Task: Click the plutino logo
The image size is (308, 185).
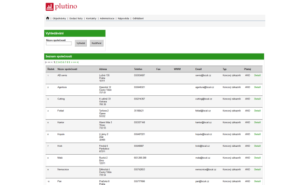Action: point(61,7)
